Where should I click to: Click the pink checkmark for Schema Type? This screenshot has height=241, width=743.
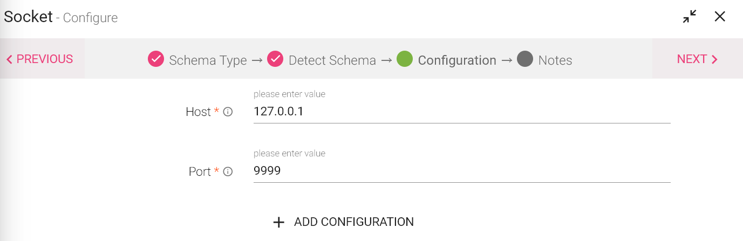coord(156,59)
